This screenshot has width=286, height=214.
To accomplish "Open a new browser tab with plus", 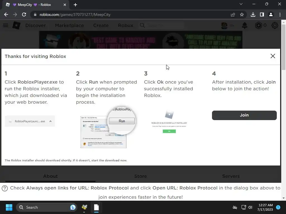I will click(x=75, y=5).
